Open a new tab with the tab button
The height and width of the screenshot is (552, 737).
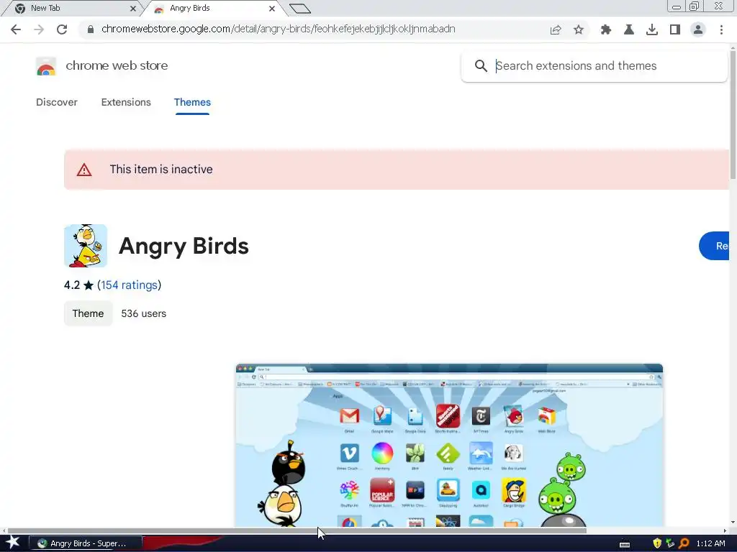(300, 9)
